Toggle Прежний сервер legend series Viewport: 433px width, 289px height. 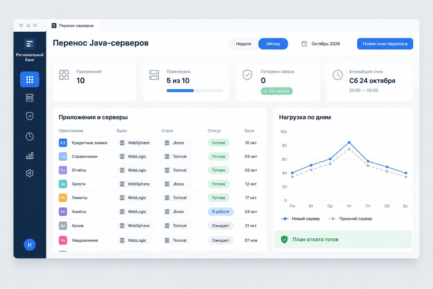coord(350,219)
